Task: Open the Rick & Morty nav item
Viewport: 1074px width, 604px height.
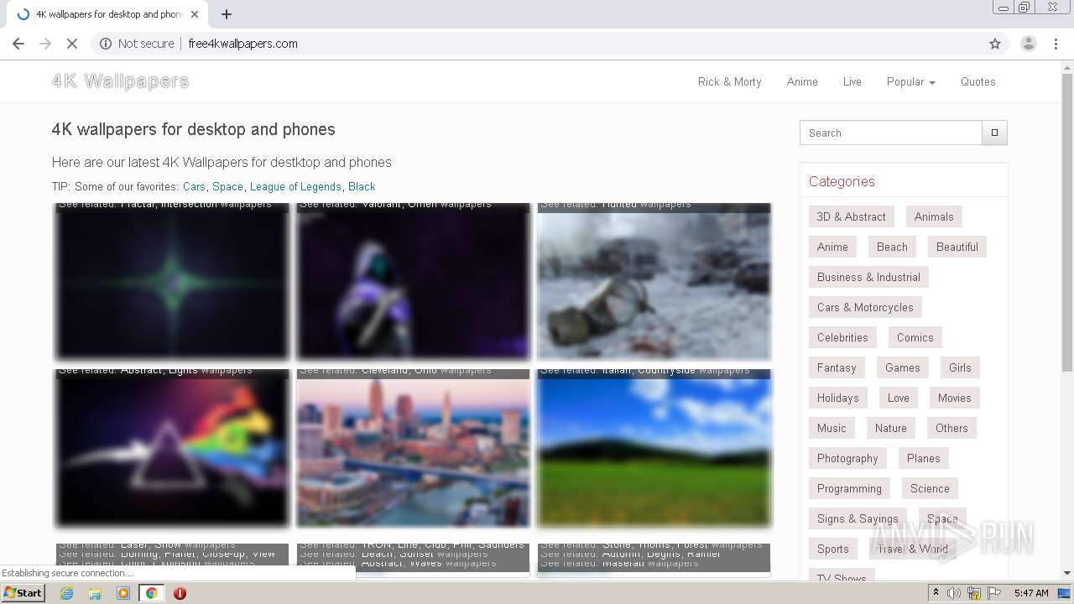Action: tap(729, 81)
